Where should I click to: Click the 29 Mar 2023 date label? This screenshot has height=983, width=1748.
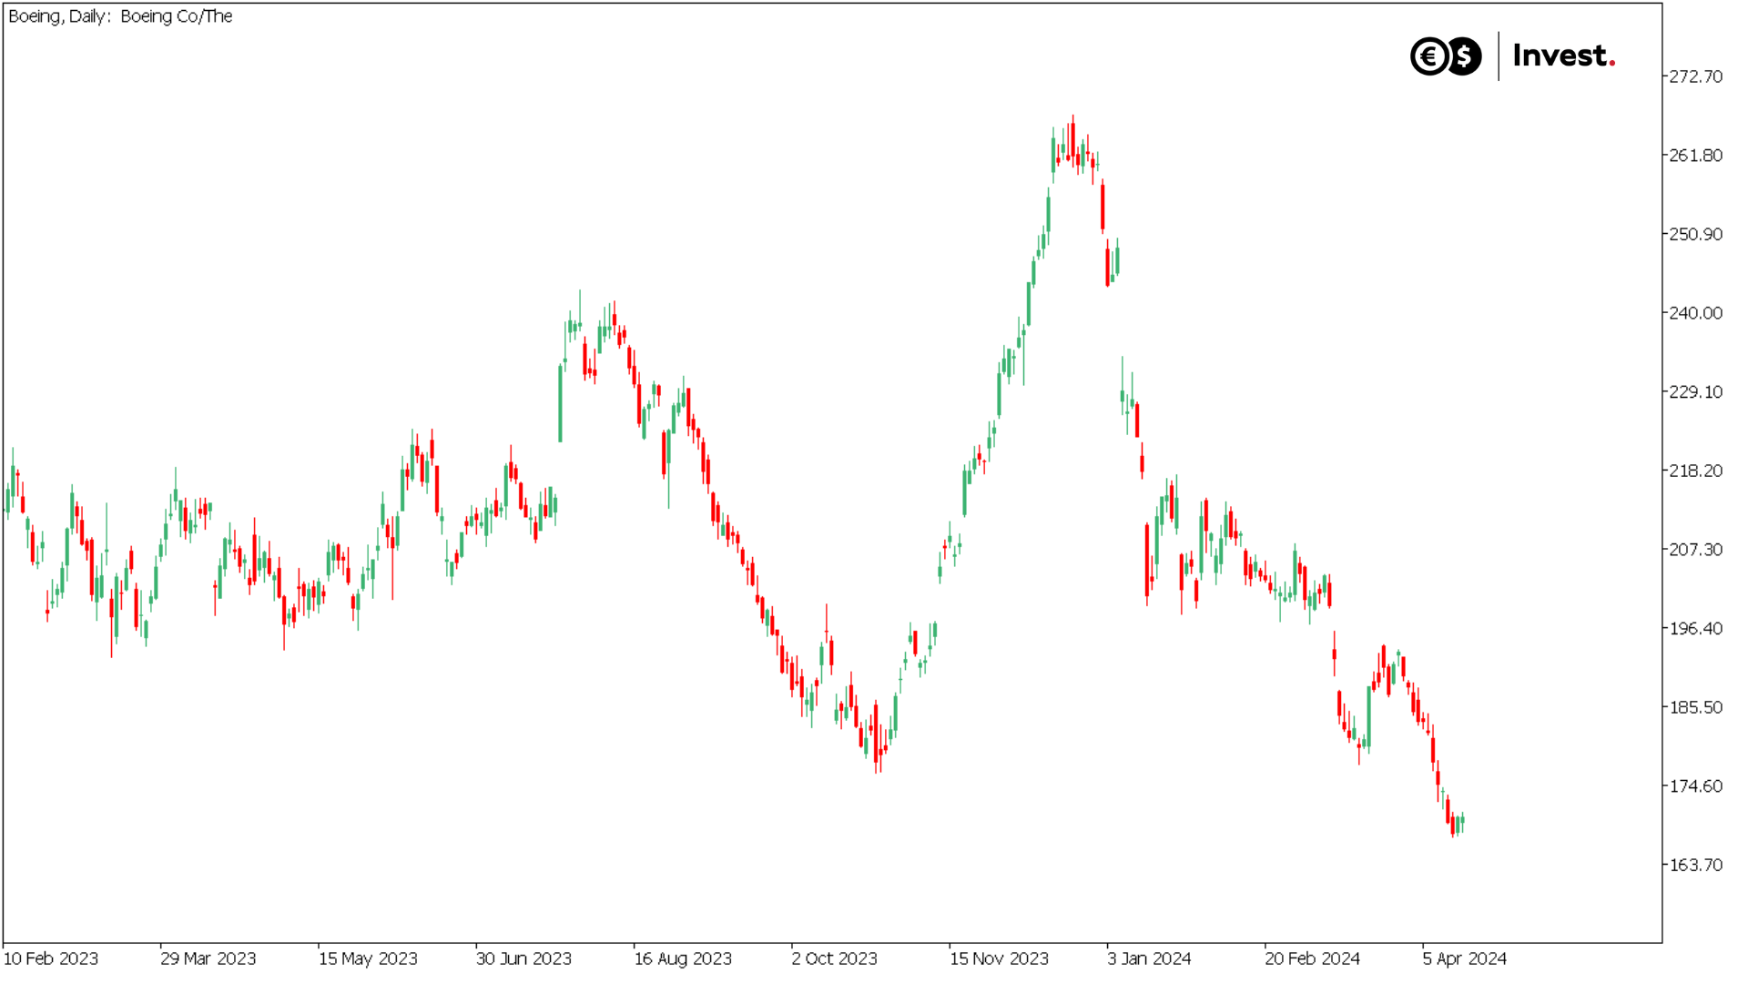pyautogui.click(x=208, y=958)
